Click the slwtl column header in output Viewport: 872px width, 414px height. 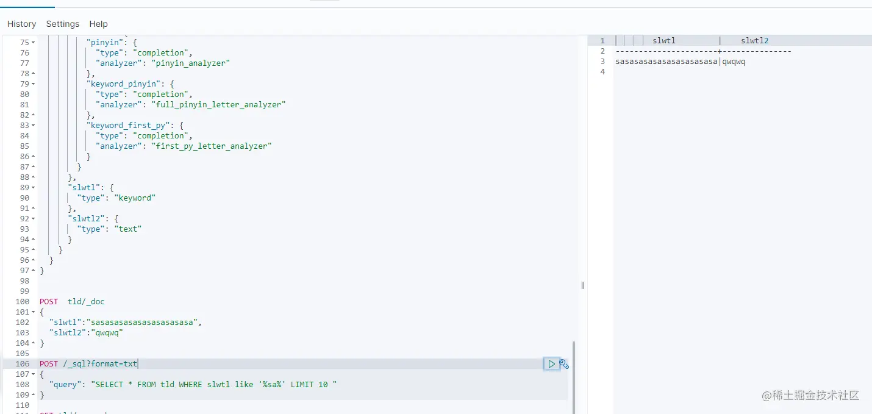tap(664, 41)
